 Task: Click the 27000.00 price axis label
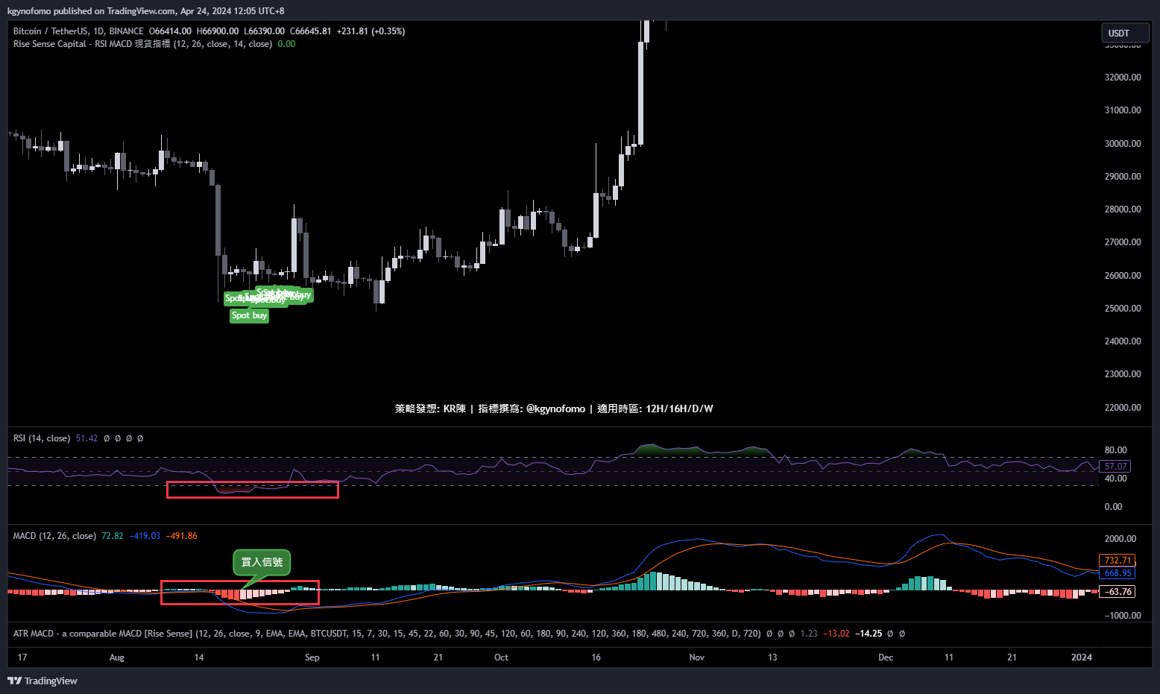pos(1123,242)
